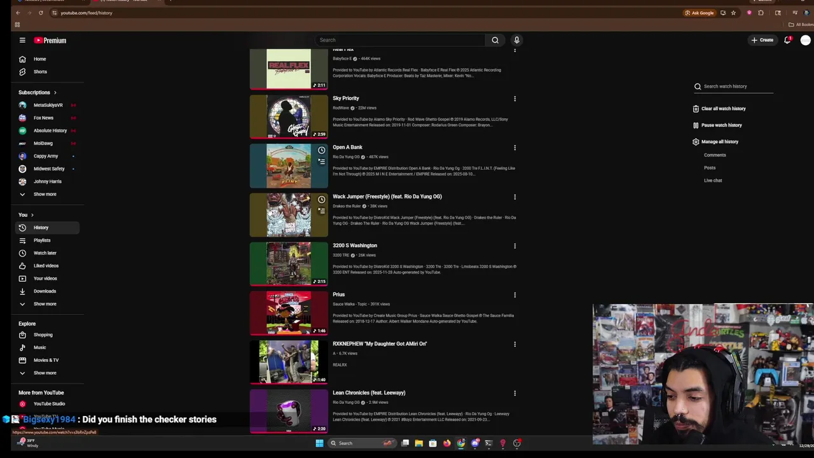Screen dimensions: 814x458
Task: Click Ask Google button in toolbar
Action: pyautogui.click(x=699, y=13)
